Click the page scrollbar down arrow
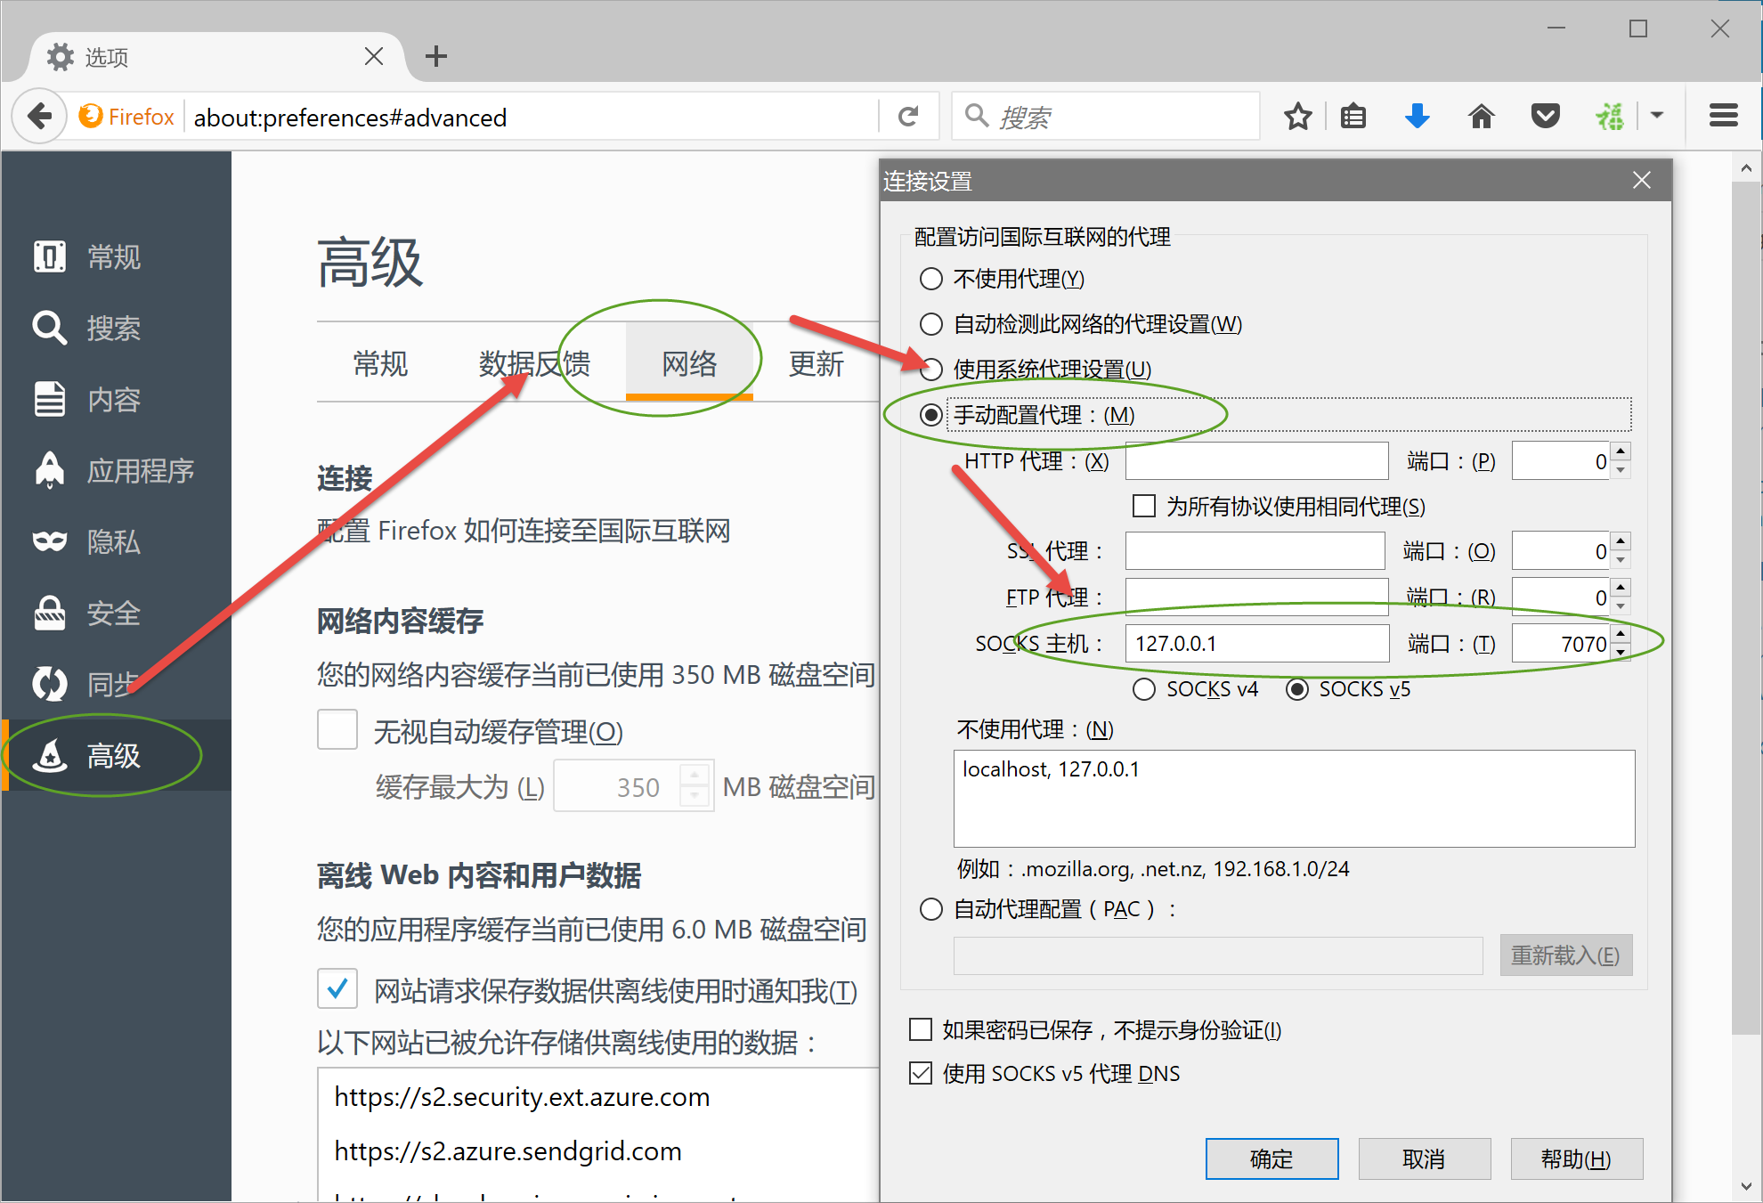This screenshot has height=1203, width=1763. [x=1745, y=1186]
